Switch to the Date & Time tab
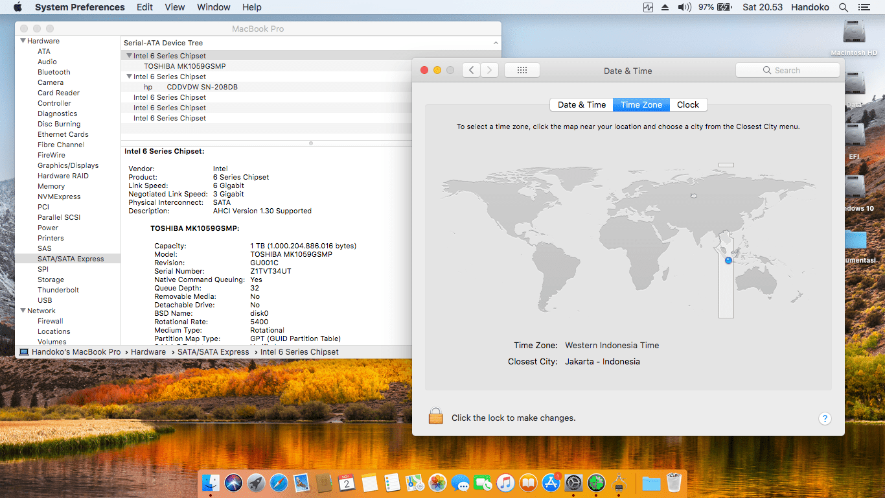The width and height of the screenshot is (885, 498). coord(581,105)
